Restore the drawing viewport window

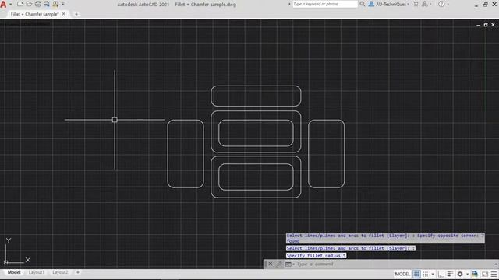coord(486,25)
